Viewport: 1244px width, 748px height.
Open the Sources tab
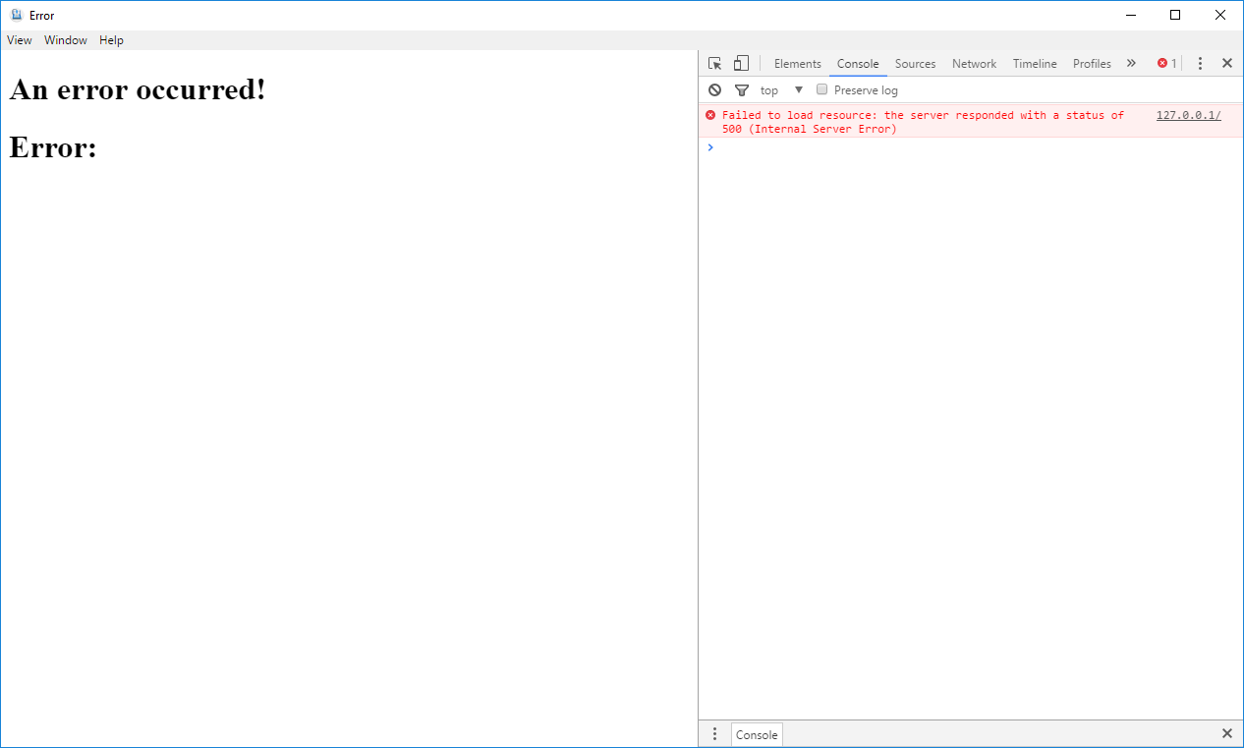[x=915, y=64]
